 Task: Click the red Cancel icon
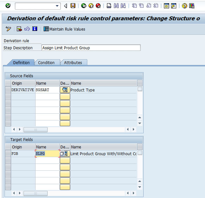(x=98, y=6)
